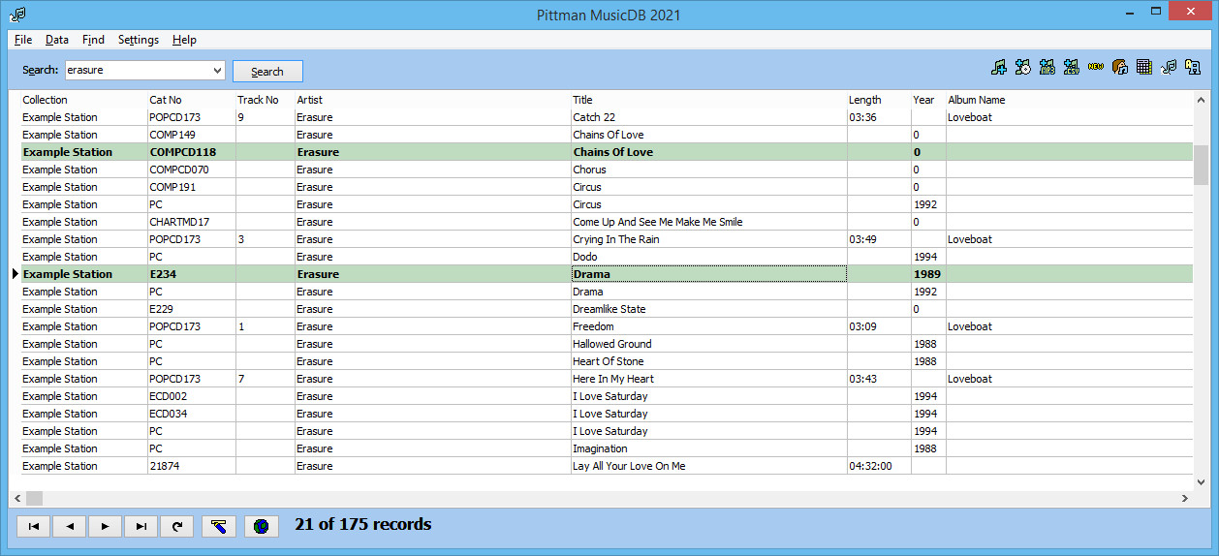The width and height of the screenshot is (1219, 556).
Task: Expand the search history dropdown arrow
Action: point(217,71)
